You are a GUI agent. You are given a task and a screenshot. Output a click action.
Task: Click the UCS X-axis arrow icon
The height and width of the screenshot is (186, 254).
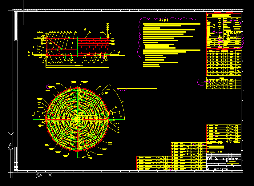point(39,175)
